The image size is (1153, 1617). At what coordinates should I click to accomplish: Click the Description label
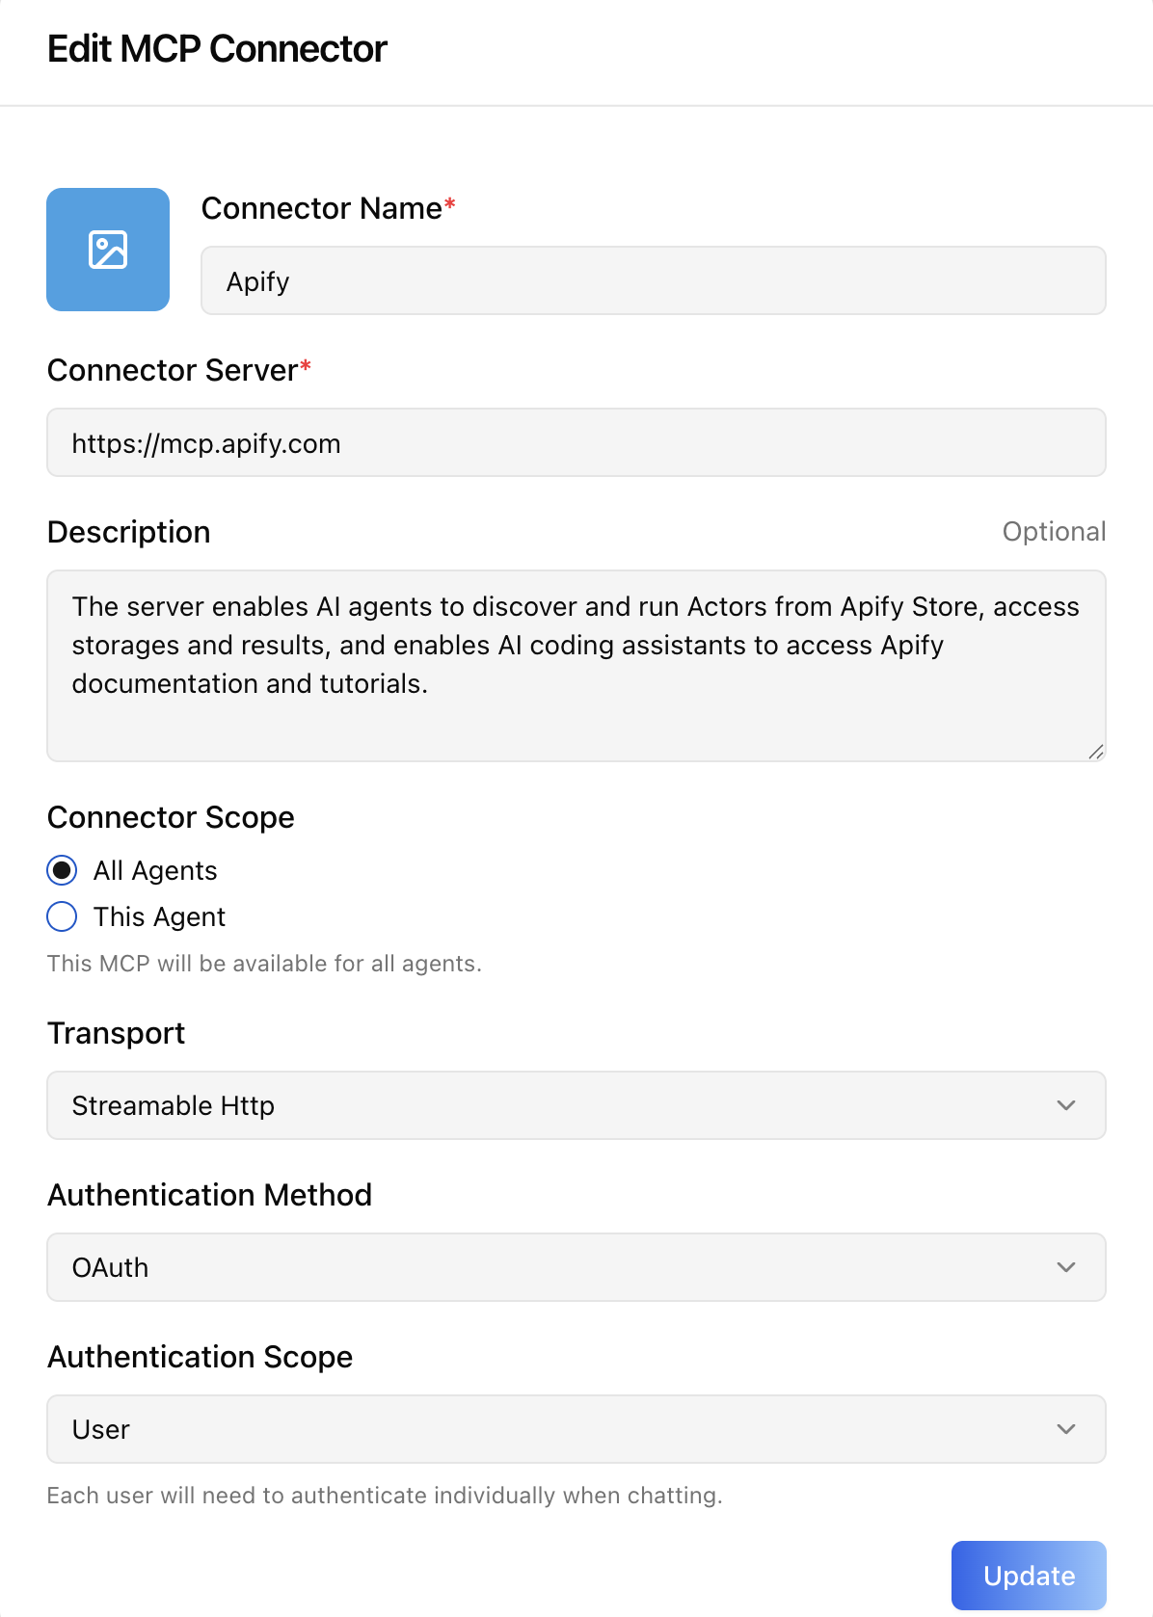coord(129,532)
